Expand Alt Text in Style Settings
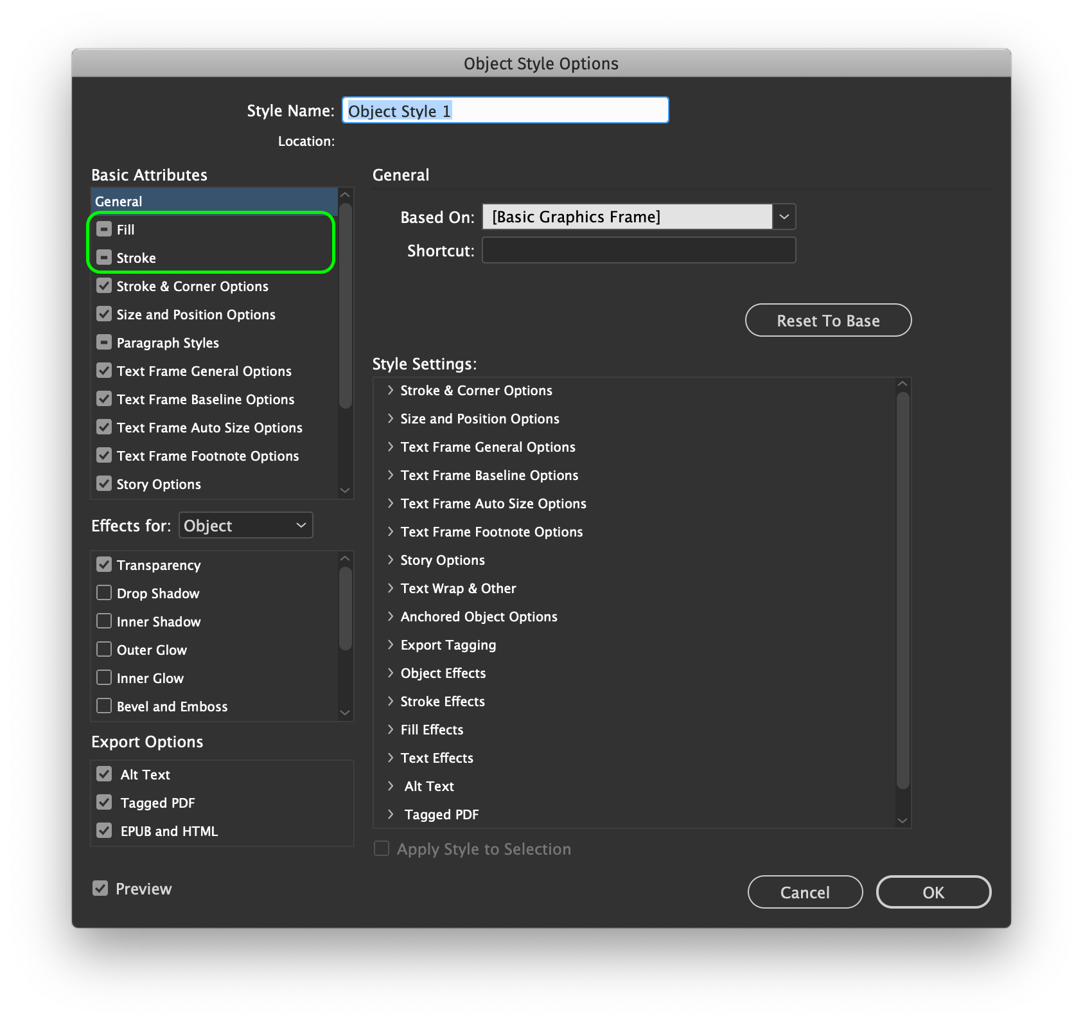Viewport: 1083px width, 1023px height. click(390, 786)
